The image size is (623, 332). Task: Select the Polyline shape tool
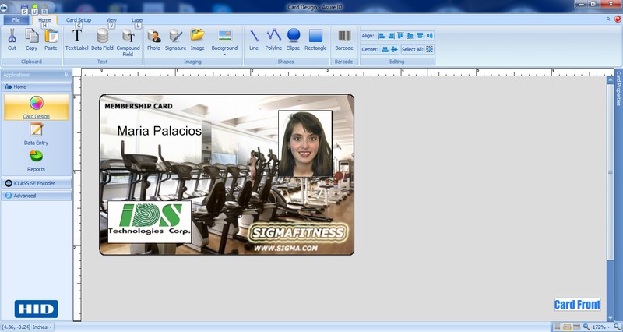[x=273, y=40]
